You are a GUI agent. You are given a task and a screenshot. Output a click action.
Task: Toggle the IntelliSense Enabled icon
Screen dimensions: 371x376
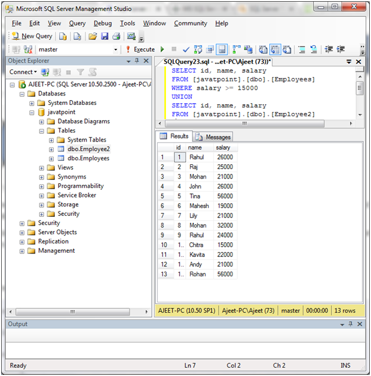point(222,50)
